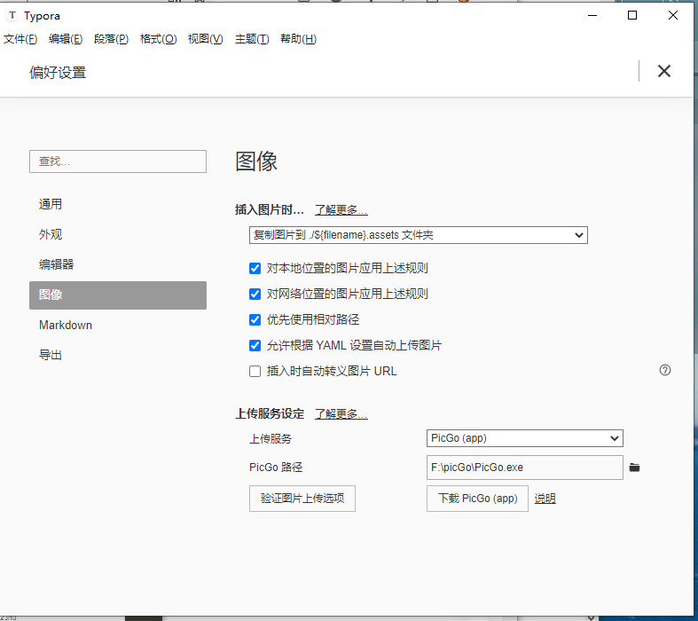The height and width of the screenshot is (621, 698).
Task: Toggle 允许根据 YAML 设置自动上传图片 checkbox
Action: click(x=255, y=345)
